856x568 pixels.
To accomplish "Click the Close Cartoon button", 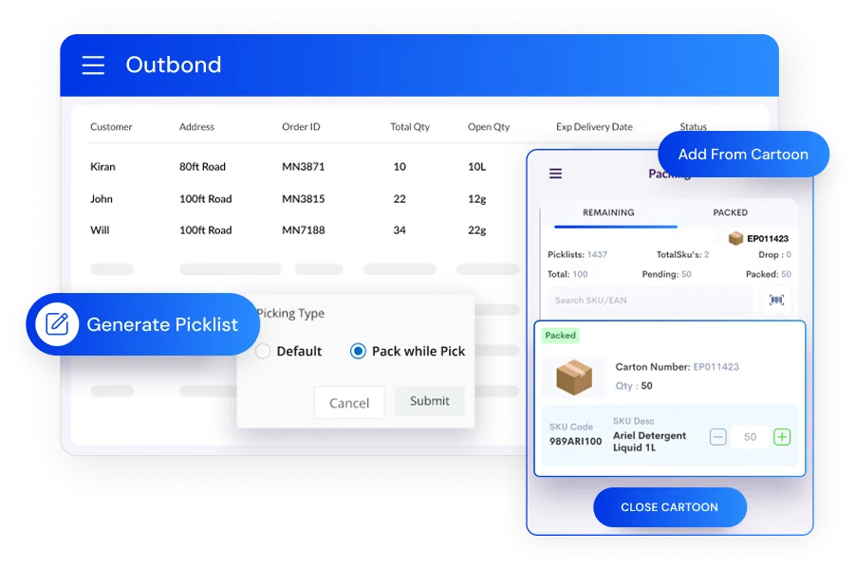I will click(669, 507).
